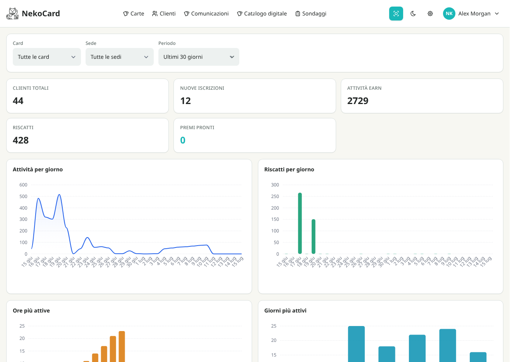Navigate to Catalogo digitale
This screenshot has height=362, width=510.
click(x=262, y=14)
